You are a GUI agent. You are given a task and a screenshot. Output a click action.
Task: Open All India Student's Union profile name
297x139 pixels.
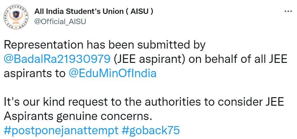pyautogui.click(x=79, y=11)
